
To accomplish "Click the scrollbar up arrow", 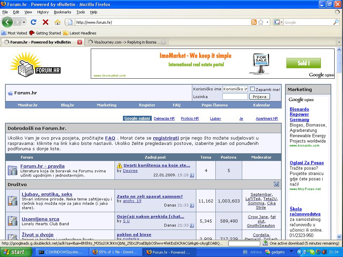I will [x=339, y=50].
